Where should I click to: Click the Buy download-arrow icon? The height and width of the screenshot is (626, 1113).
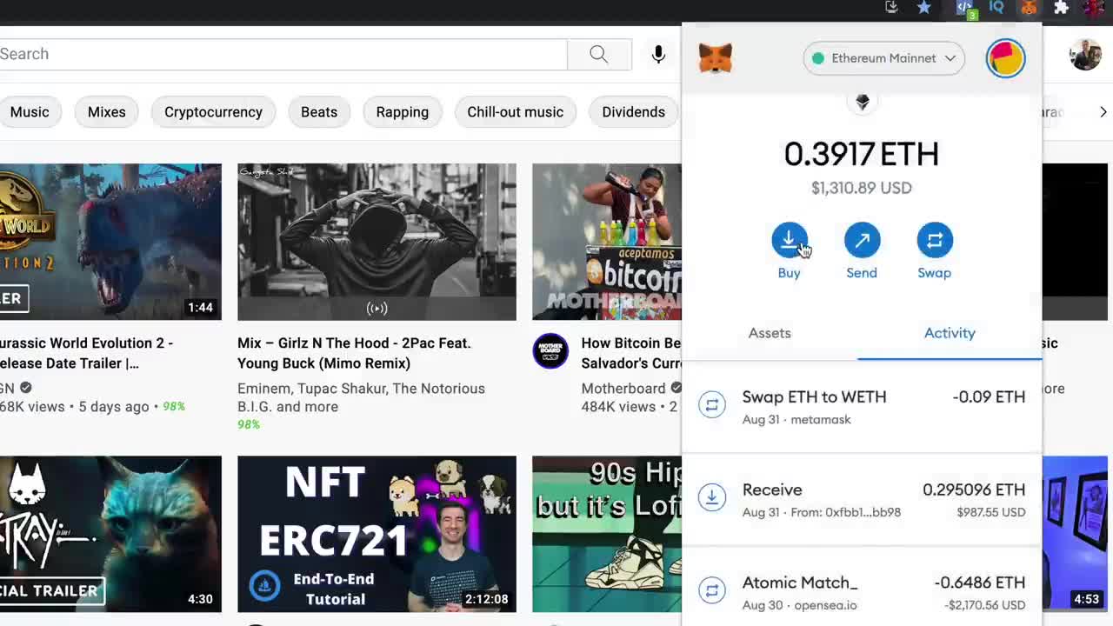[x=789, y=240]
